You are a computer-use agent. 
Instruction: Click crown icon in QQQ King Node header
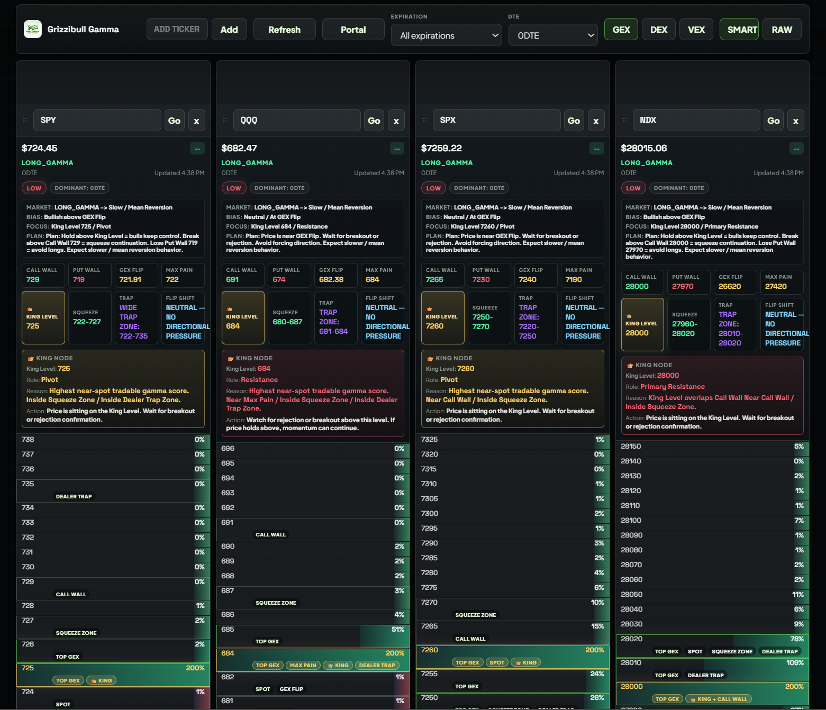tap(230, 359)
